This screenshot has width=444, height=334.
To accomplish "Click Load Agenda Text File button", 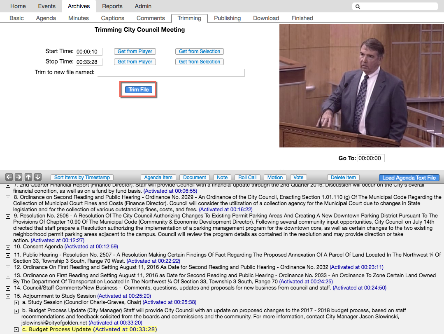I will pos(409,178).
